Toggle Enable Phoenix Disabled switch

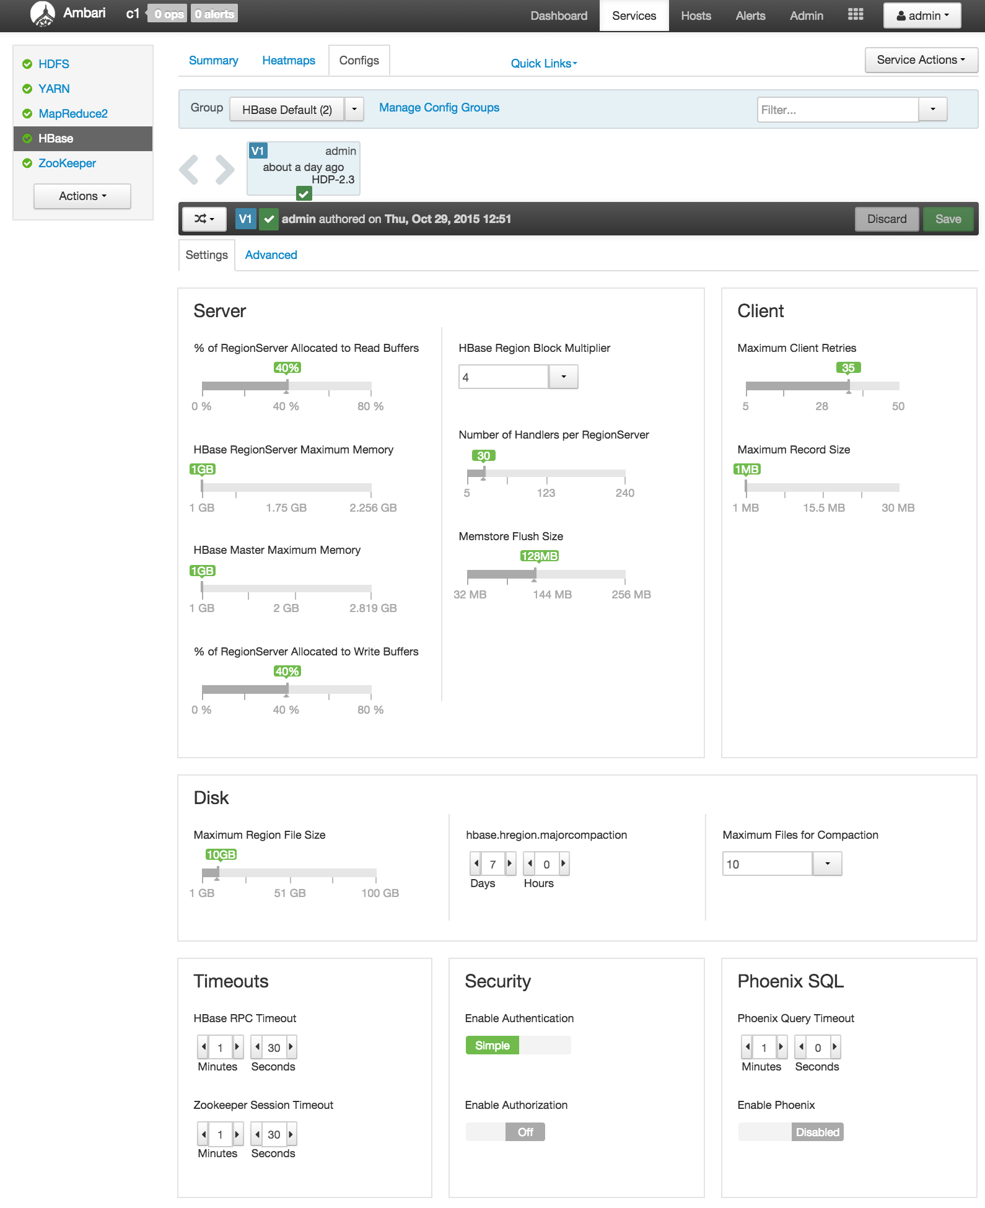click(x=790, y=1132)
